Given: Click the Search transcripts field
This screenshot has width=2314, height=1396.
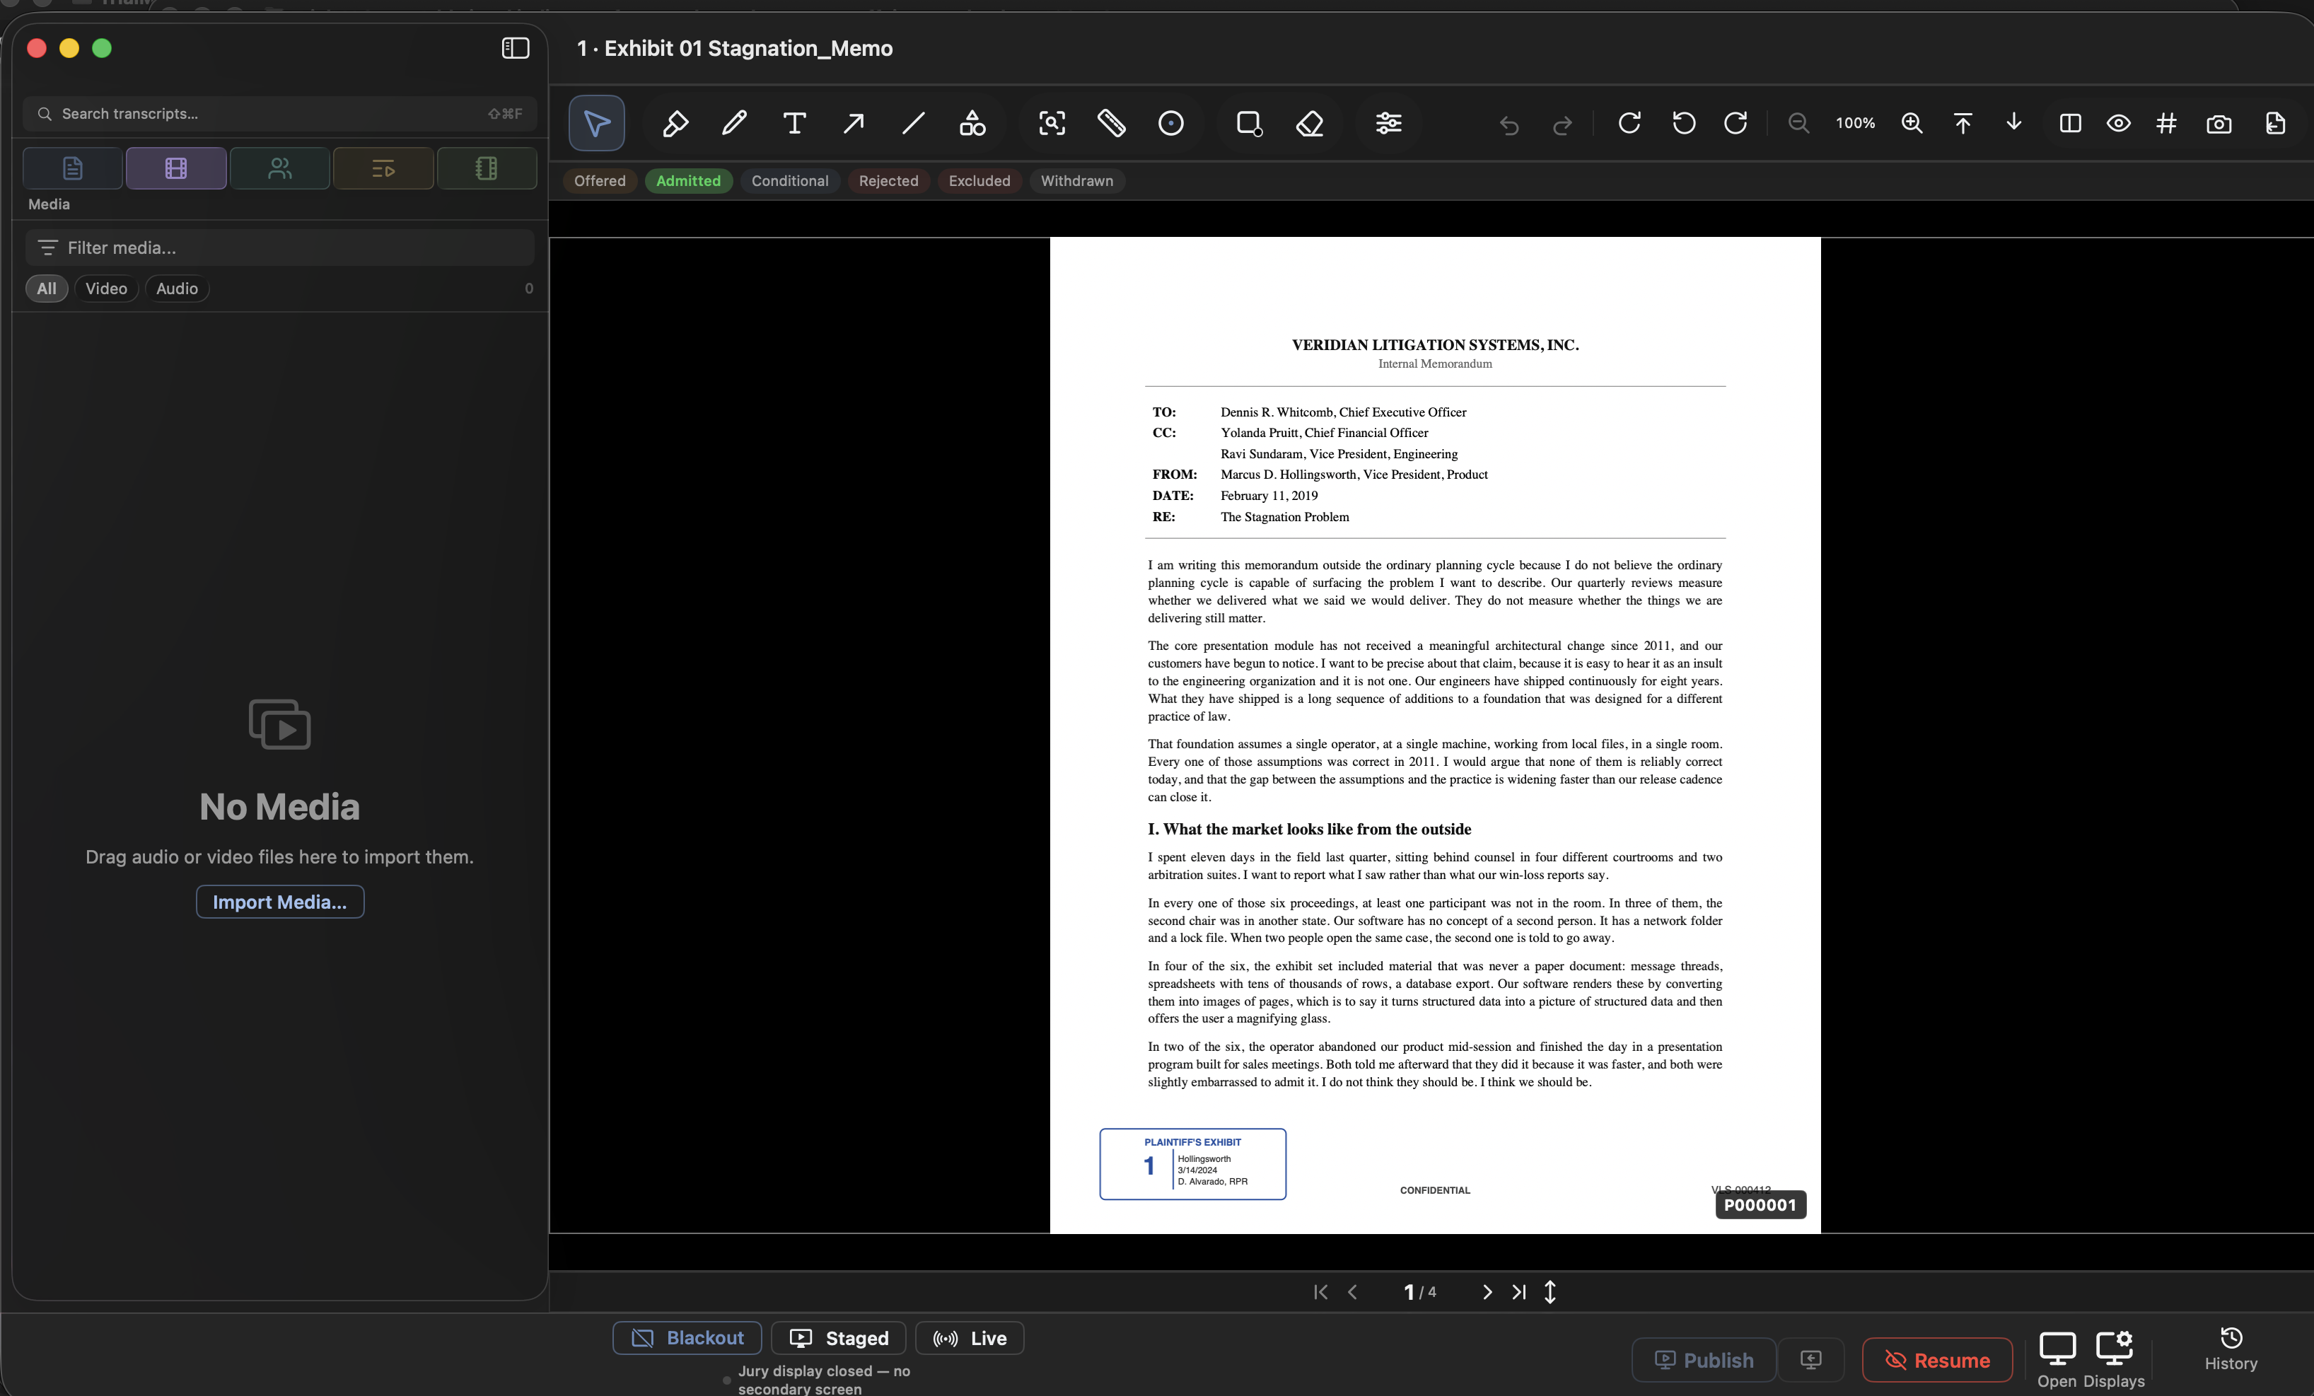Looking at the screenshot, I should [279, 114].
